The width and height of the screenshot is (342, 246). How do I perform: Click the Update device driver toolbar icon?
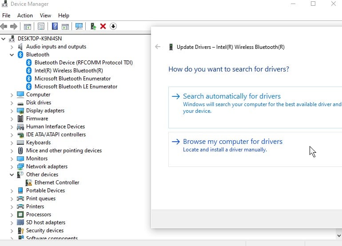93,26
